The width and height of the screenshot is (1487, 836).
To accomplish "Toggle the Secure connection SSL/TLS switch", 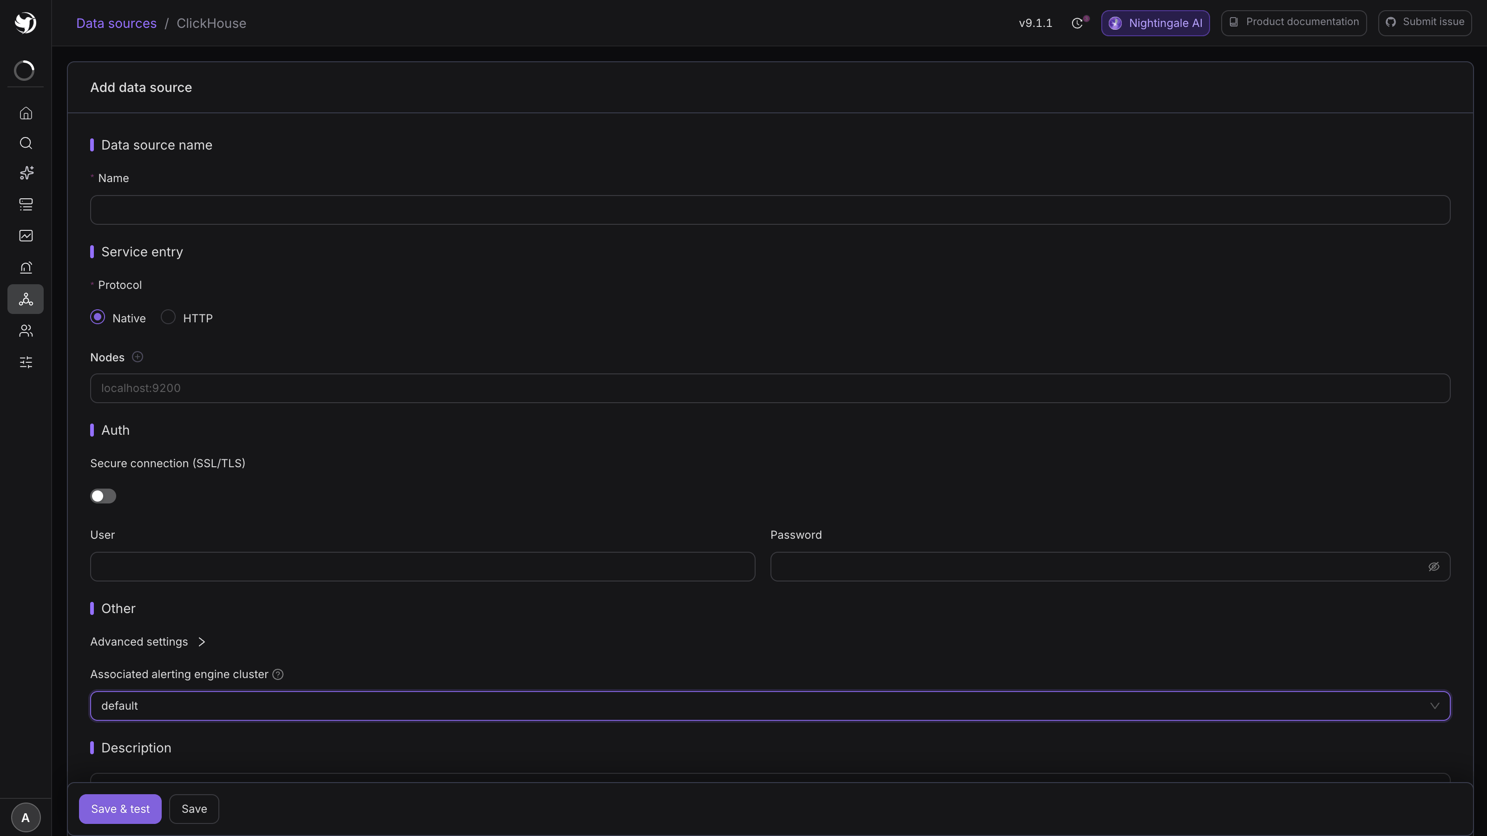I will pos(103,496).
